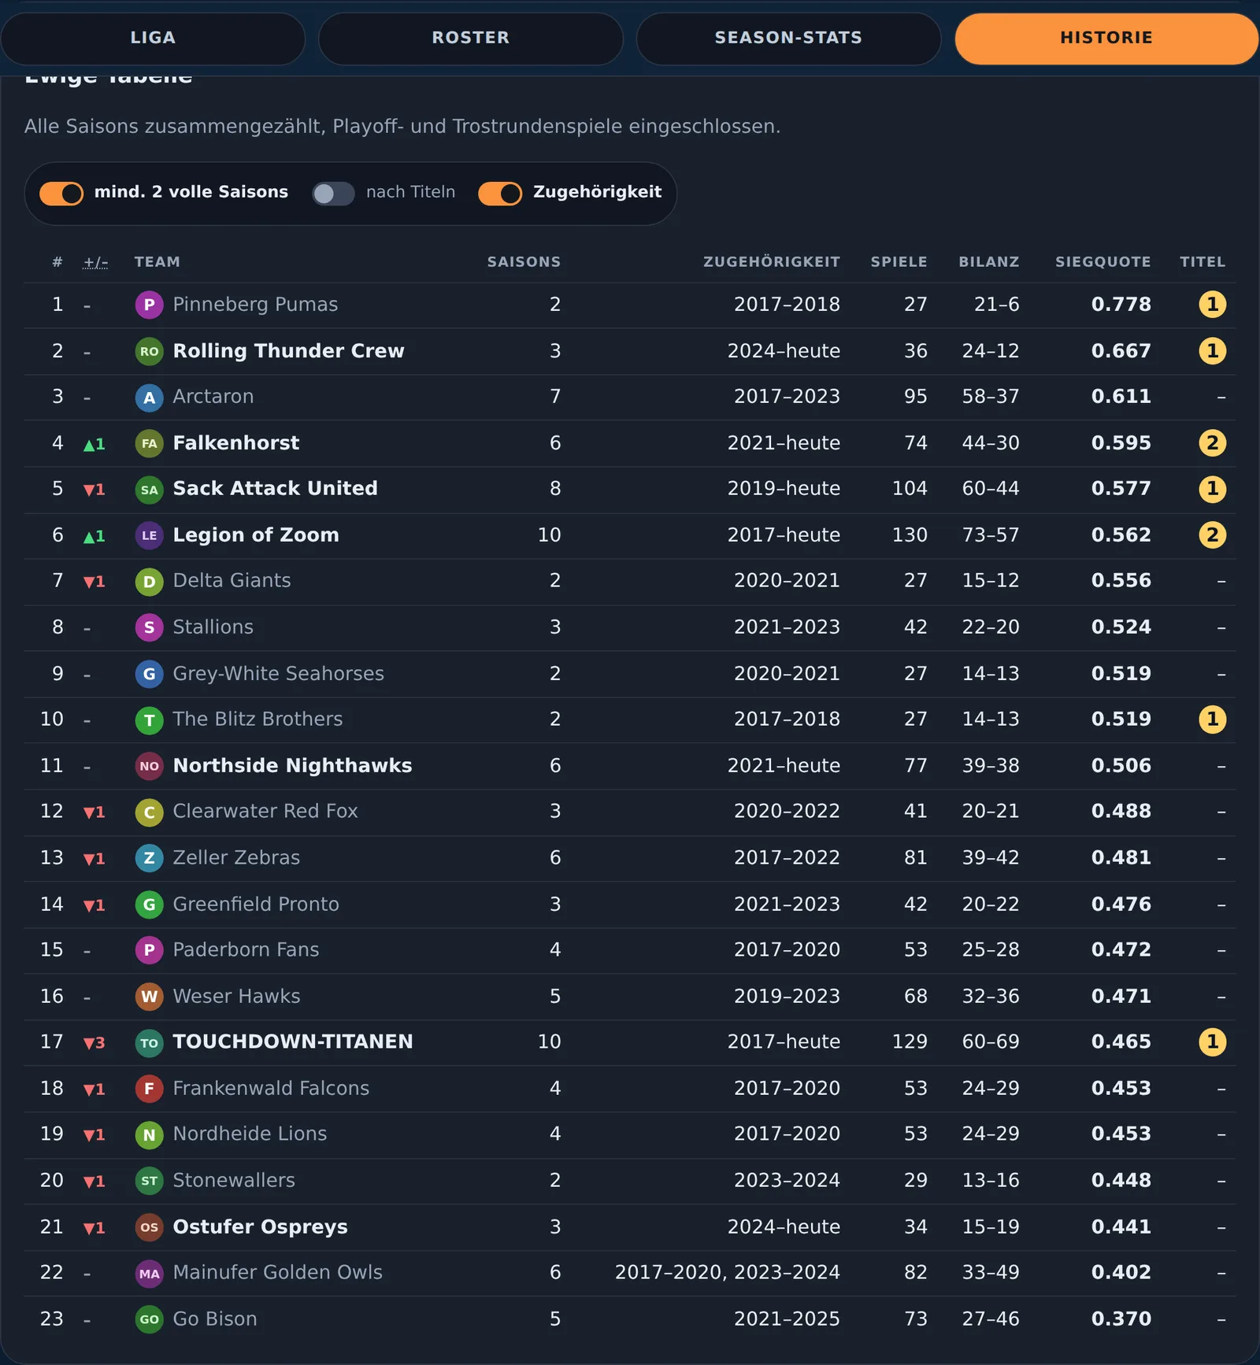Viewport: 1260px width, 1365px height.
Task: Toggle the 'mind. 2 volle Saisons' switch
Action: click(x=61, y=193)
